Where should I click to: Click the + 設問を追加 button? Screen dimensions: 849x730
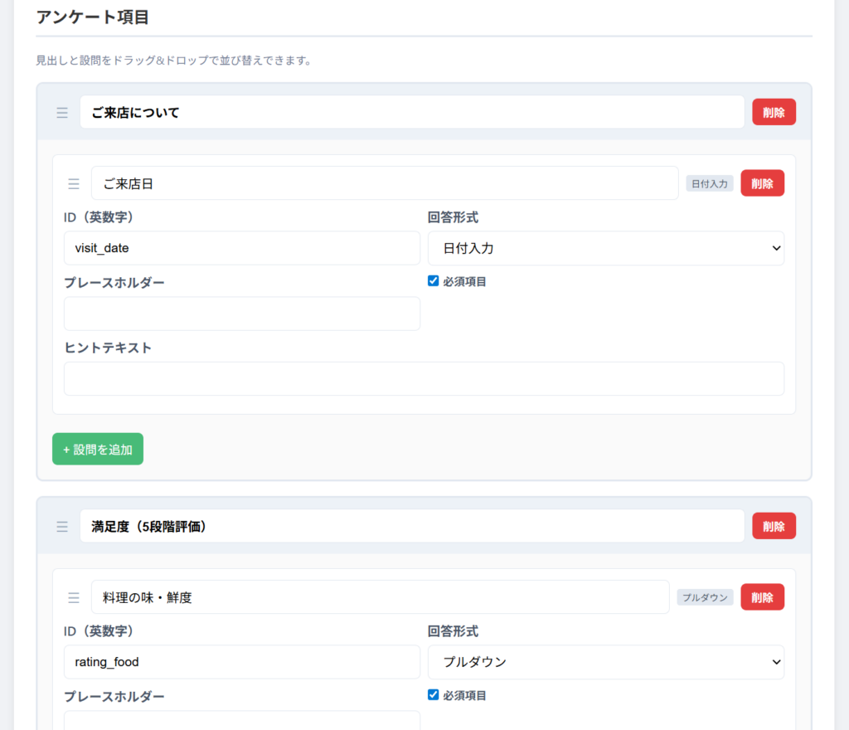(98, 449)
